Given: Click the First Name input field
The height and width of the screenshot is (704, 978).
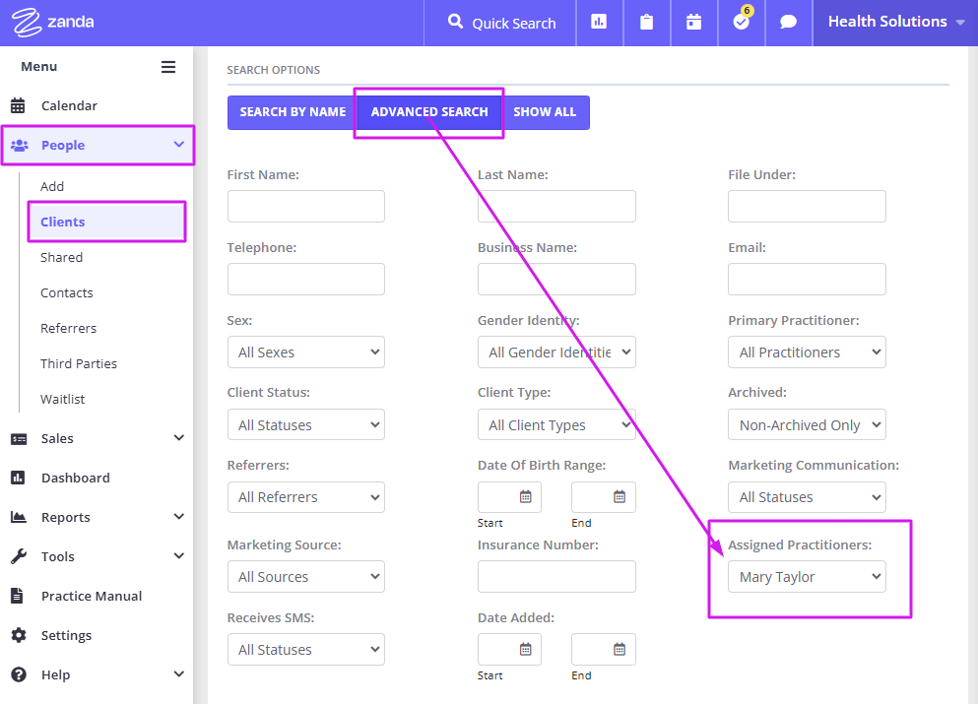Looking at the screenshot, I should click(305, 206).
